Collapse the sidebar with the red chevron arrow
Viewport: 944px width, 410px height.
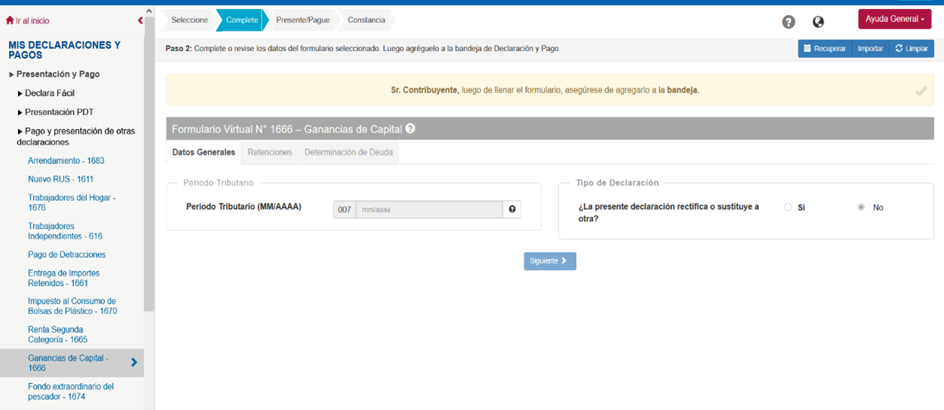click(x=140, y=20)
